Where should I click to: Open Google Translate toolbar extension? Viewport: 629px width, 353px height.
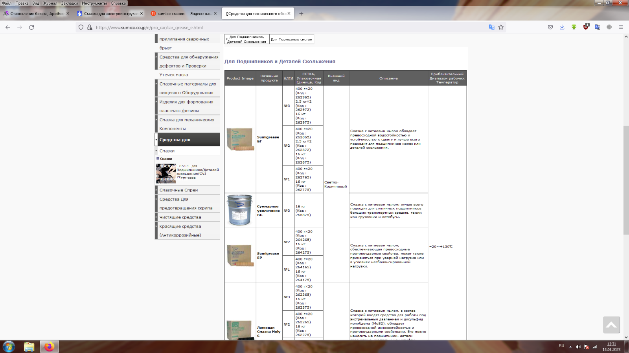(598, 27)
